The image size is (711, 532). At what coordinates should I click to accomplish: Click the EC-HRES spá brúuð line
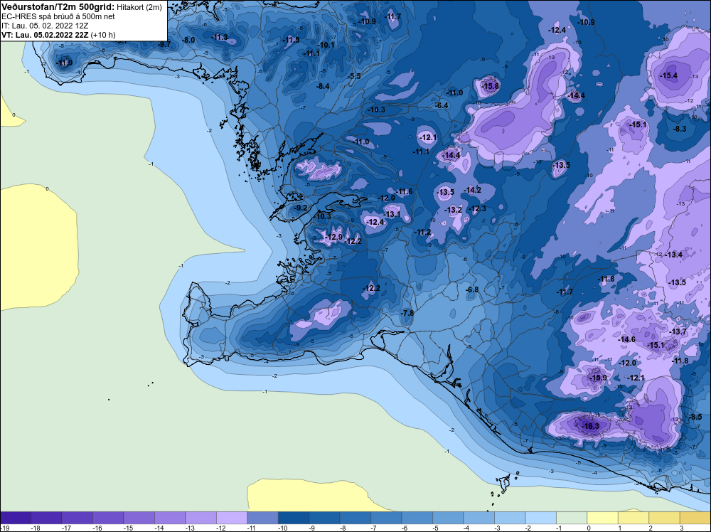pos(58,16)
